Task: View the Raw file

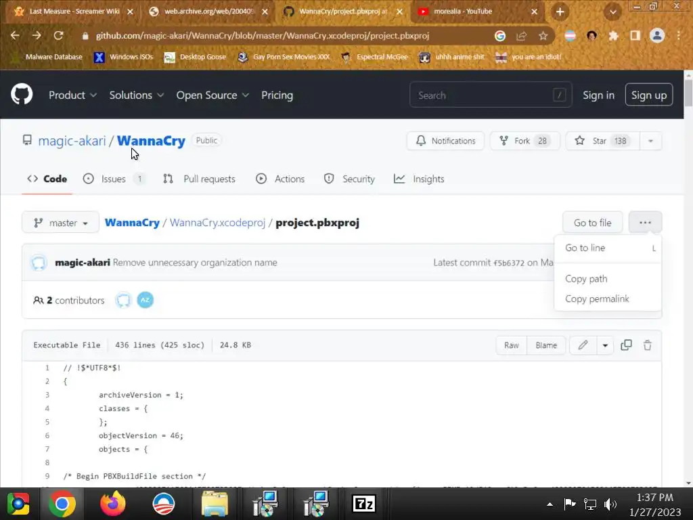Action: click(512, 345)
